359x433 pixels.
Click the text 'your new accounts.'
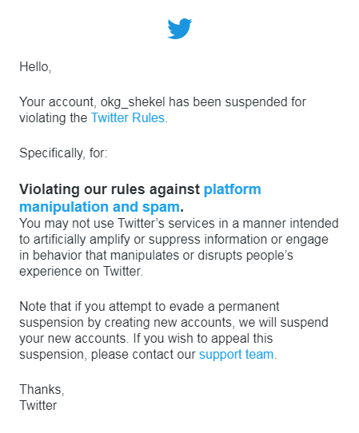(74, 339)
